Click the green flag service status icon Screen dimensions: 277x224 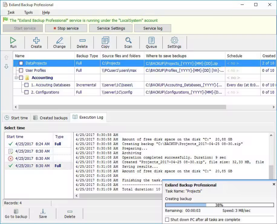coord(6,19)
